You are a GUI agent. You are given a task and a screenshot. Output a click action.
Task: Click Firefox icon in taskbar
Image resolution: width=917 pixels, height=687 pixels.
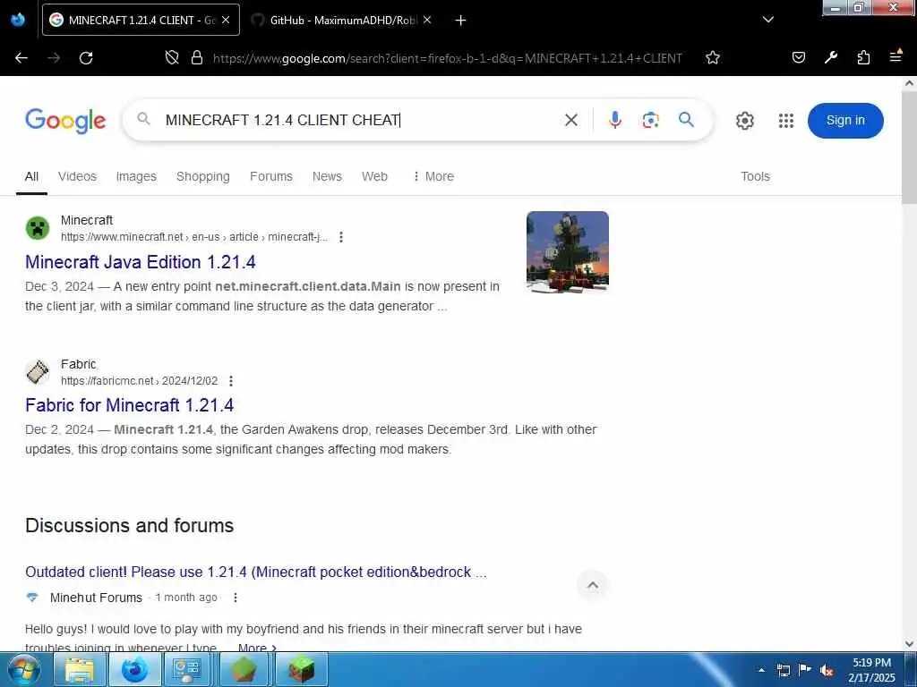(x=134, y=669)
